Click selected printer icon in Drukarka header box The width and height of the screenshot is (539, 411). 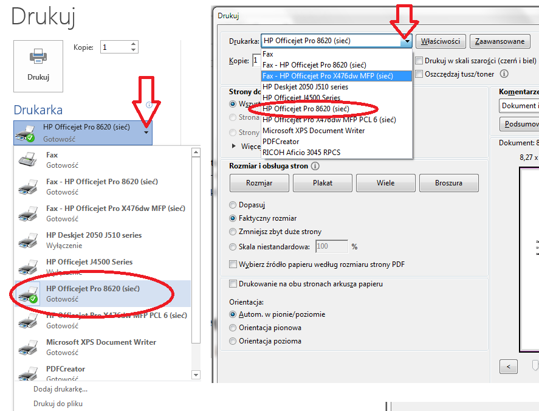[x=25, y=133]
